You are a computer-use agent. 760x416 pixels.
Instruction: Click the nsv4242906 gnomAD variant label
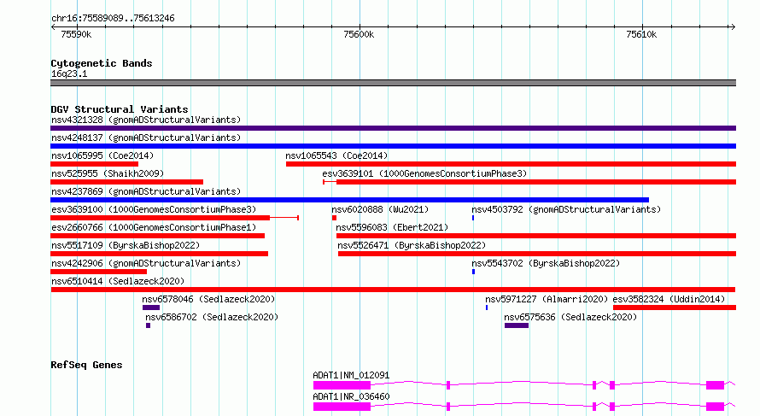click(146, 263)
